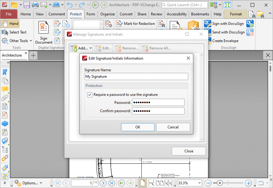Screen dimensions: 273x188
Task: Click Sign with DocuSign
Action: (225, 23)
